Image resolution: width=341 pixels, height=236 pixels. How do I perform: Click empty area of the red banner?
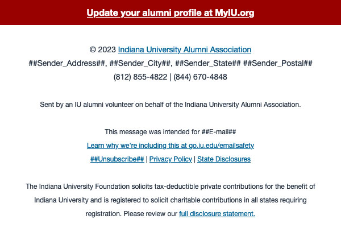click(x=44, y=13)
